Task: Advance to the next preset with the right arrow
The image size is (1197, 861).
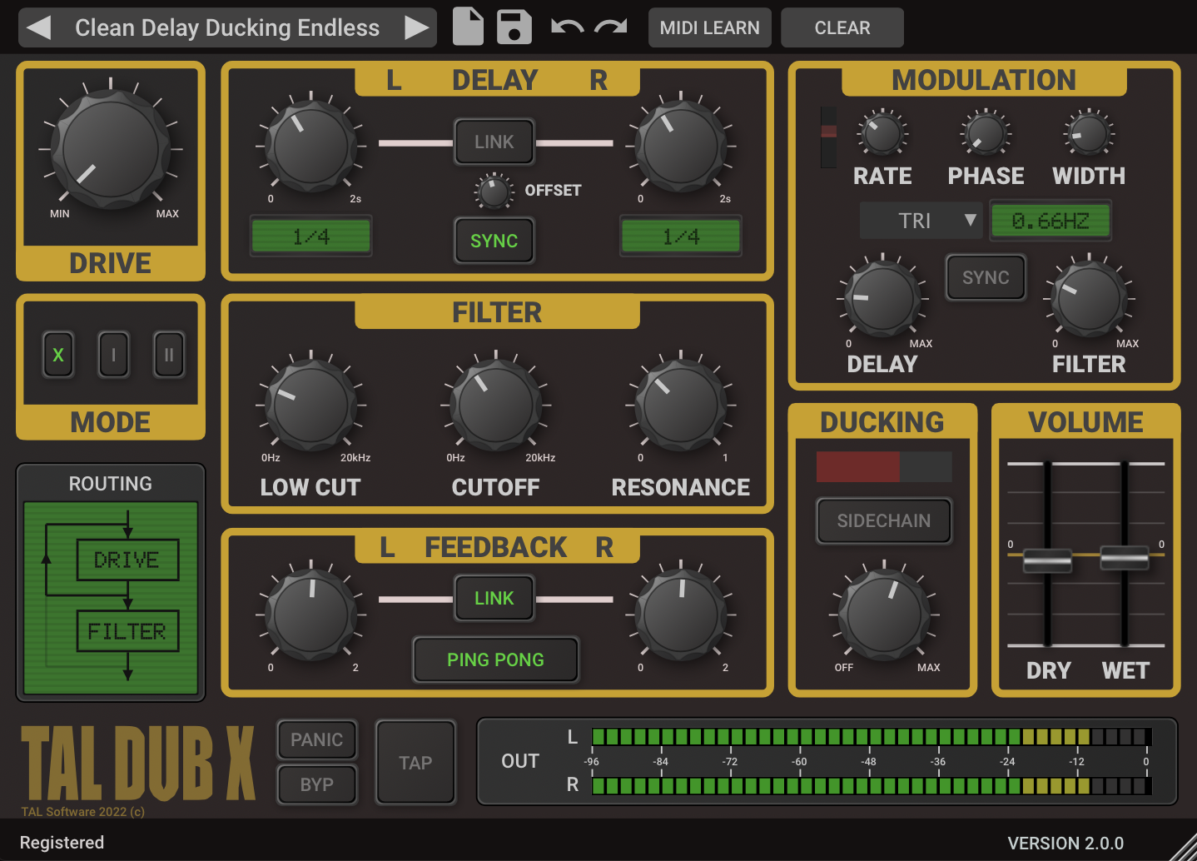Action: pyautogui.click(x=415, y=27)
